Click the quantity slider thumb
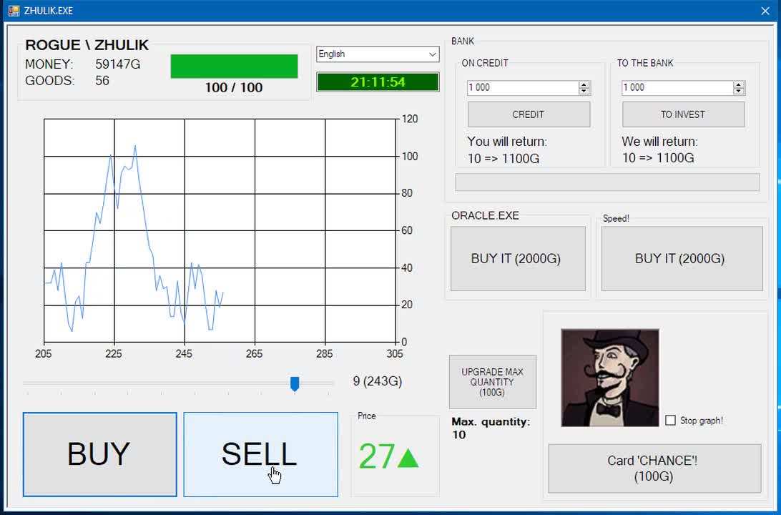Screen dimensions: 781x515 tap(295, 384)
